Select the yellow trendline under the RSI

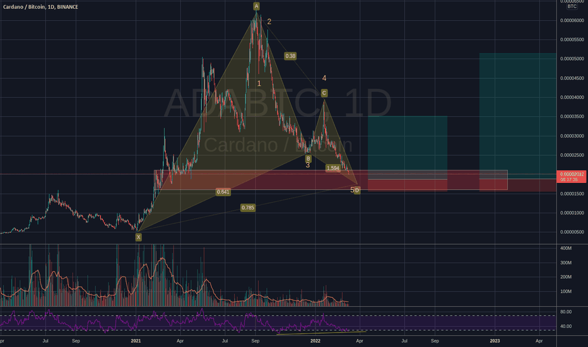[321, 332]
